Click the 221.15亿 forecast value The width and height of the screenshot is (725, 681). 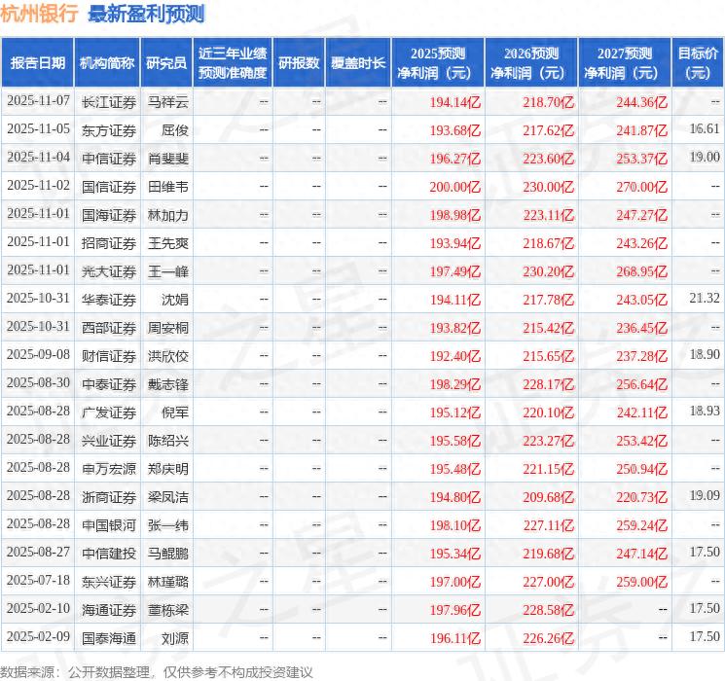point(549,468)
